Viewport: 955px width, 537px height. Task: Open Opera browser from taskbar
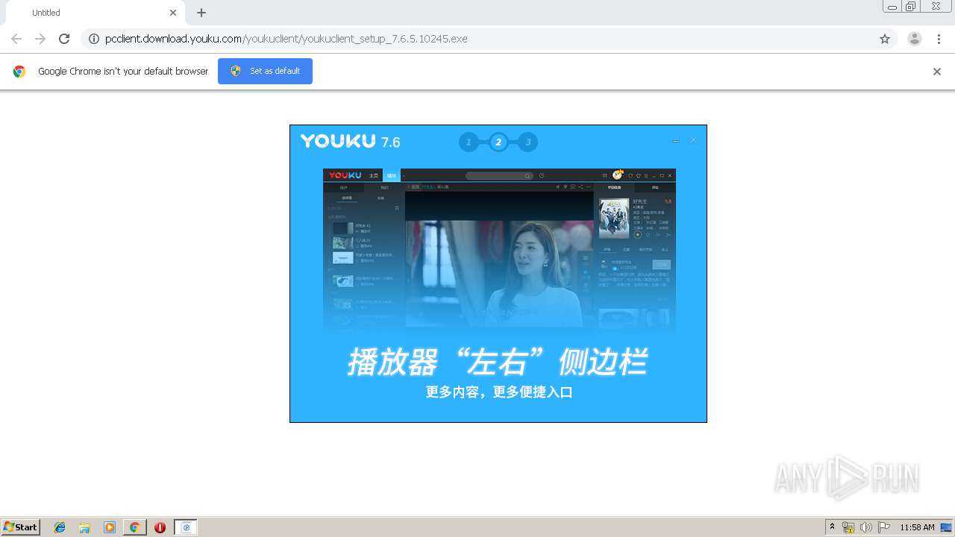click(160, 527)
